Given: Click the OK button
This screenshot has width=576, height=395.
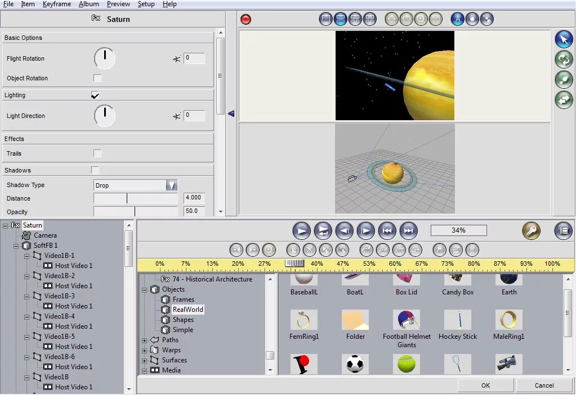Looking at the screenshot, I should coord(485,385).
